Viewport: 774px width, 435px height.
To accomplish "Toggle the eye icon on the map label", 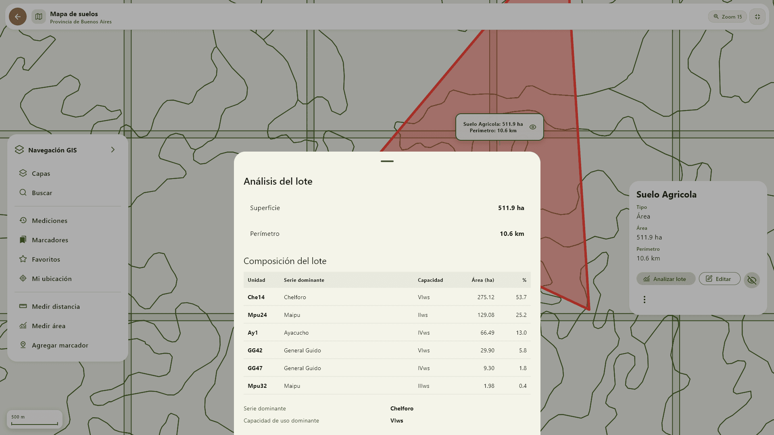I will point(533,127).
